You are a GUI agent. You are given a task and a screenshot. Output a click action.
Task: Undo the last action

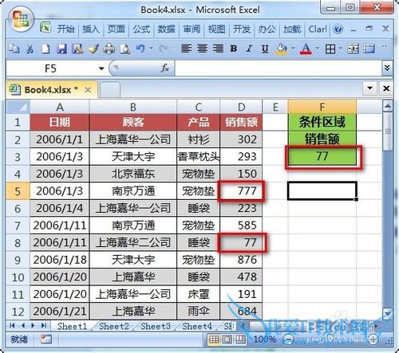pos(140,49)
